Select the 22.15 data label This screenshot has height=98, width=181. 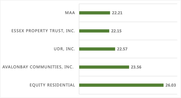pyautogui.click(x=116, y=31)
